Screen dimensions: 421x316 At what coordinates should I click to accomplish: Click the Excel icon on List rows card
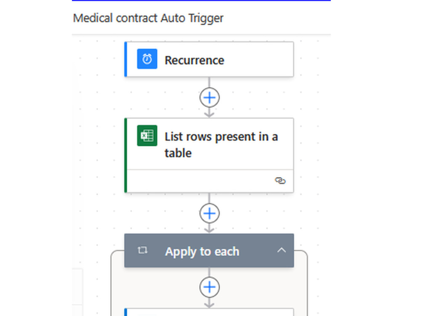[x=147, y=135]
